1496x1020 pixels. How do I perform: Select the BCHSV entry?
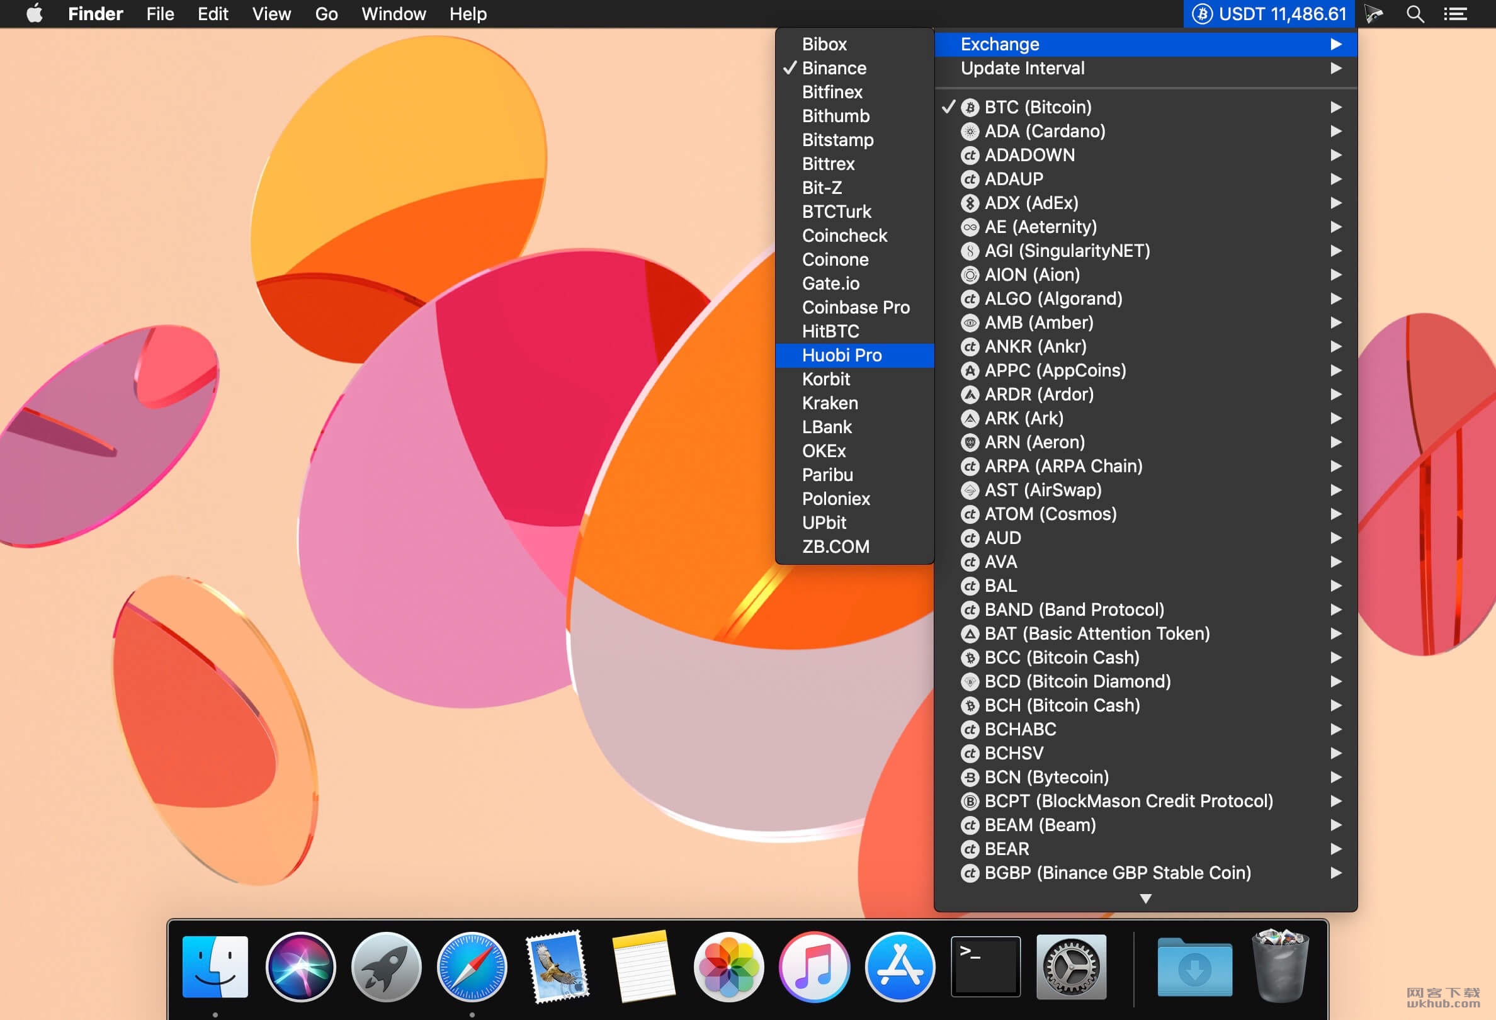point(1146,754)
